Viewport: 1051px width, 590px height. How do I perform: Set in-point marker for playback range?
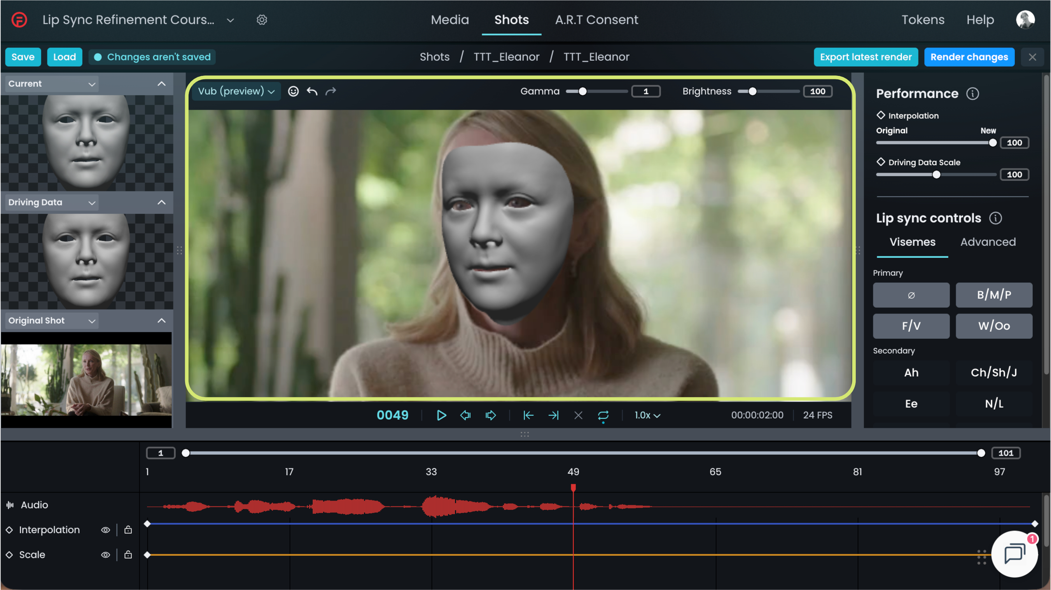(x=528, y=415)
